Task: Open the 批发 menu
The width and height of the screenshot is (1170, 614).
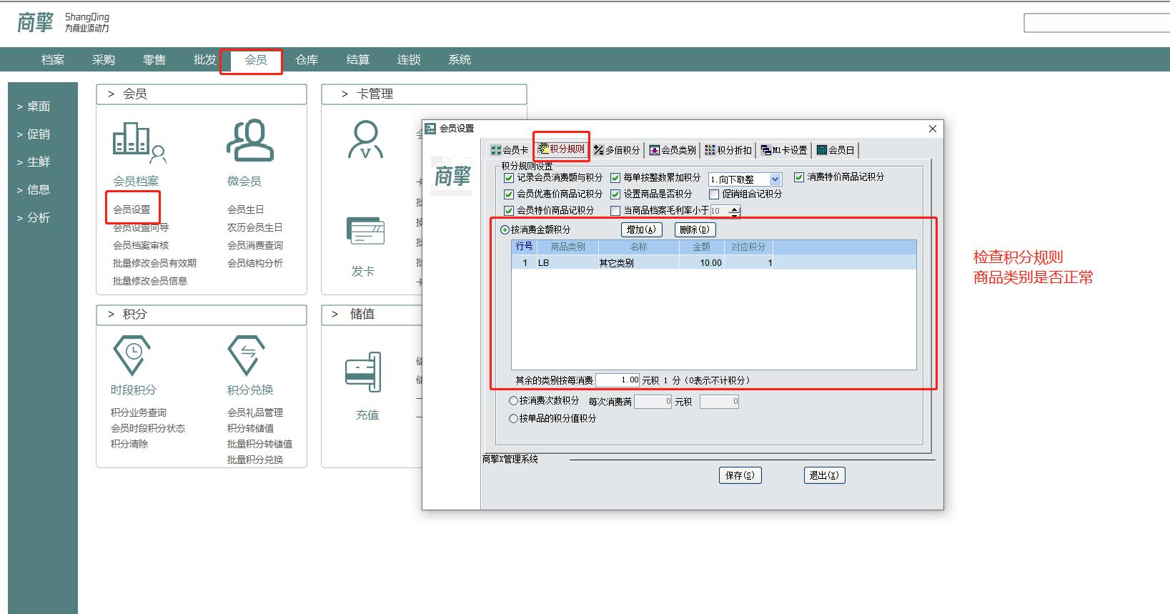Action: [x=205, y=60]
